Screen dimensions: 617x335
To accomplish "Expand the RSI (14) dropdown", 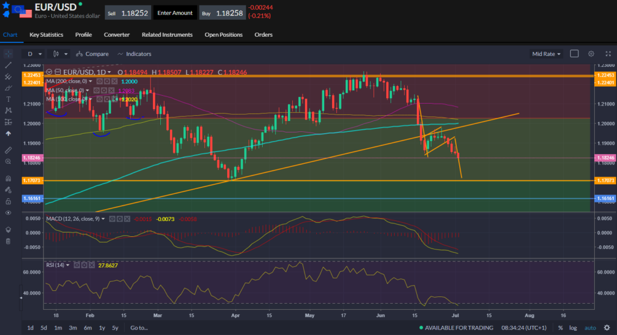I will pyautogui.click(x=67, y=265).
